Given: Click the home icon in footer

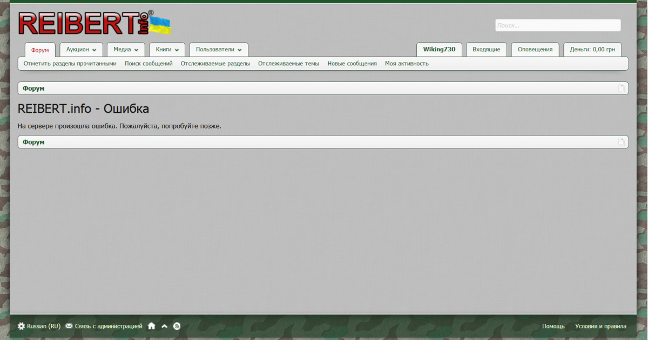Looking at the screenshot, I should click(x=152, y=326).
